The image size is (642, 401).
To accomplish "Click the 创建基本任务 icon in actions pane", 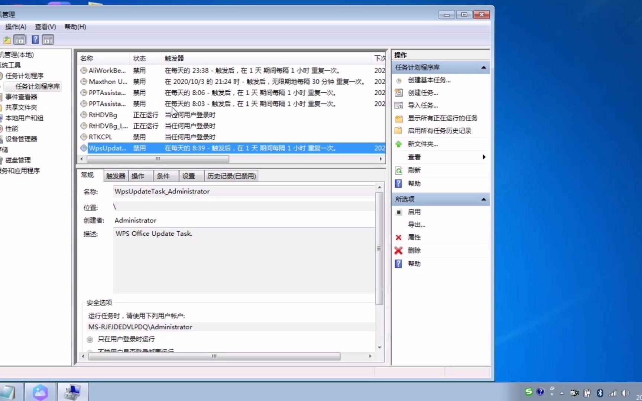I will (399, 80).
